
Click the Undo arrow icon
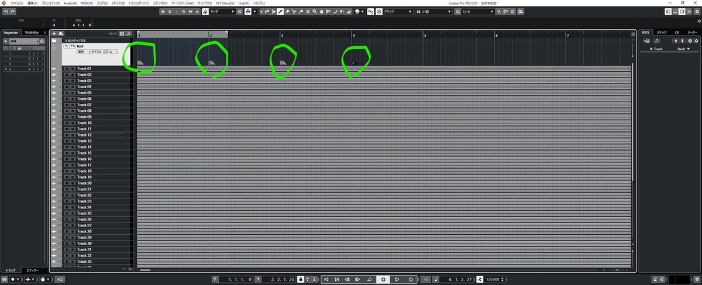pyautogui.click(x=5, y=12)
